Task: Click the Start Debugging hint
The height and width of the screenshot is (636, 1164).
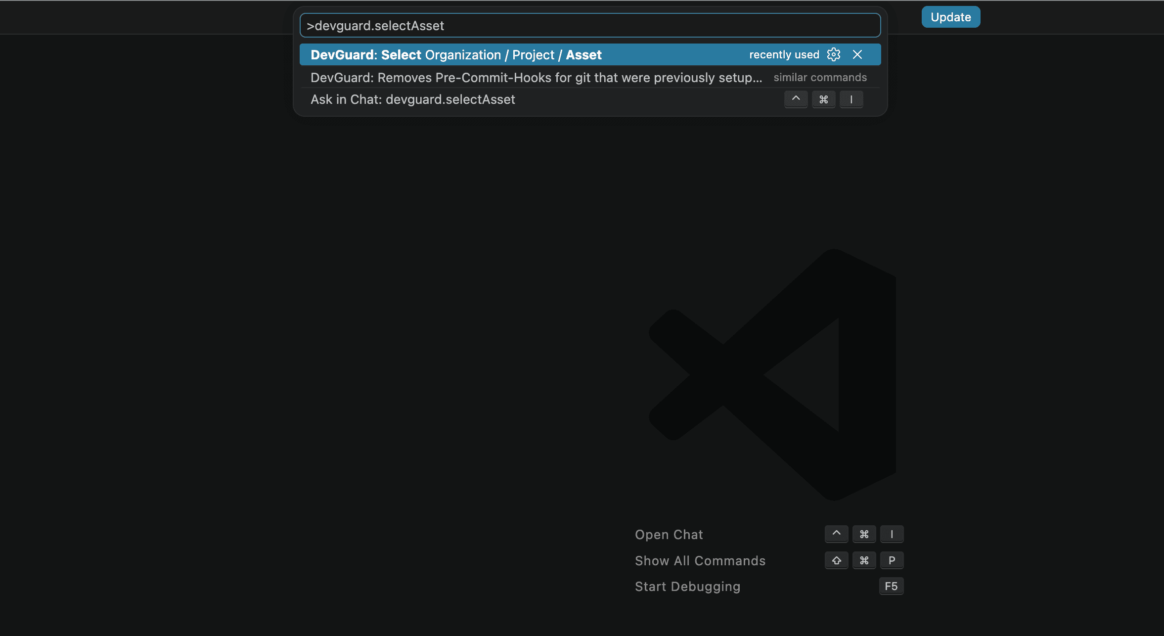Action: [x=687, y=587]
